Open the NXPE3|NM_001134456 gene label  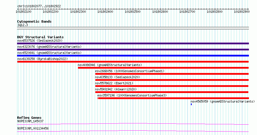pos(33,128)
